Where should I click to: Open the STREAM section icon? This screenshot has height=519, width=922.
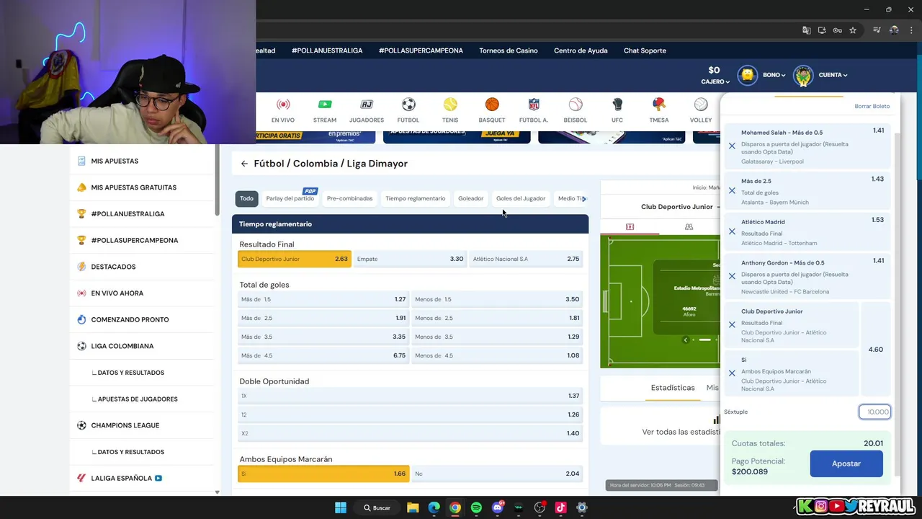[325, 105]
